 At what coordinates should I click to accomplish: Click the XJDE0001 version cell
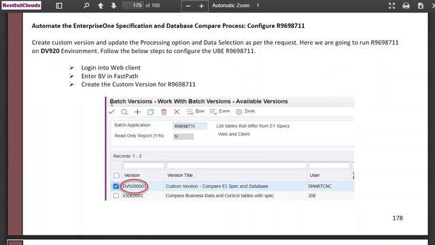tap(133, 195)
